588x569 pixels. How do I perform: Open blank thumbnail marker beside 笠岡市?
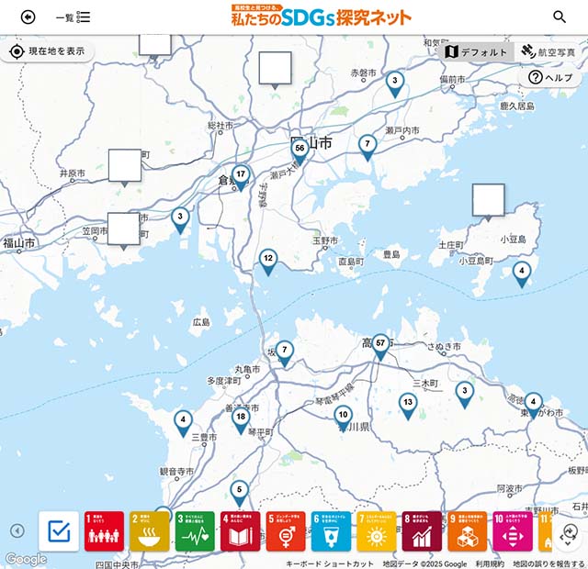click(x=124, y=229)
